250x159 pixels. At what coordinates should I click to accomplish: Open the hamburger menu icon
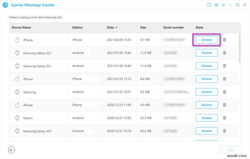pyautogui.click(x=223, y=5)
